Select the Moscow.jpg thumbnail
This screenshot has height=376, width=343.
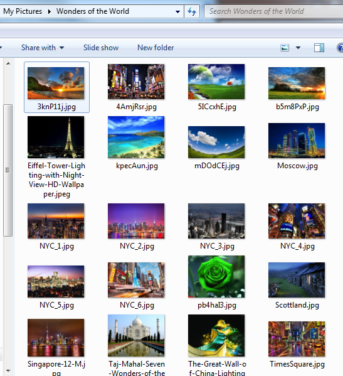(x=297, y=141)
